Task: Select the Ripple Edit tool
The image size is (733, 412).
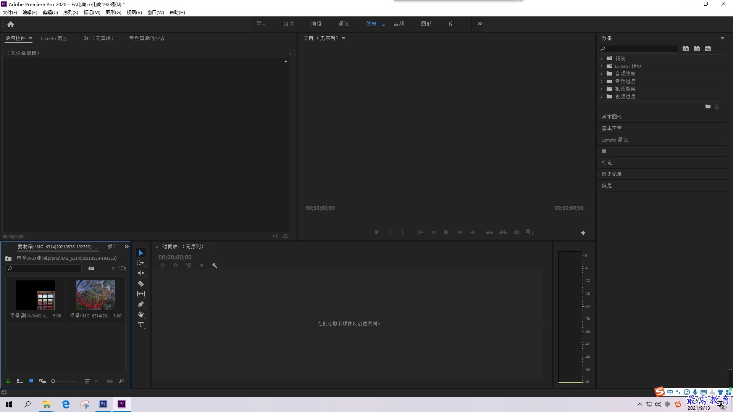Action: 141,273
